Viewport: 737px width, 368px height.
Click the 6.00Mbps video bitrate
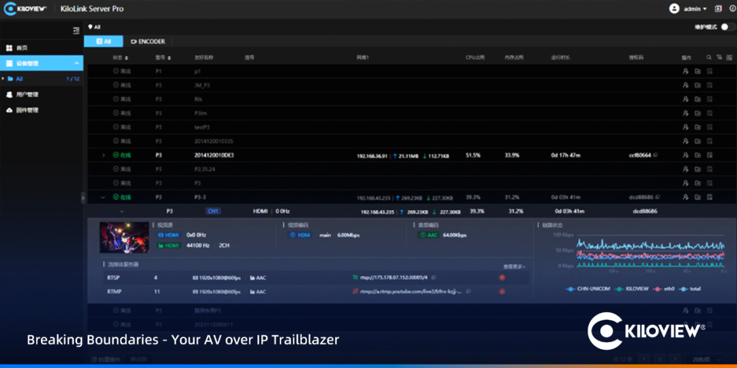tap(348, 234)
